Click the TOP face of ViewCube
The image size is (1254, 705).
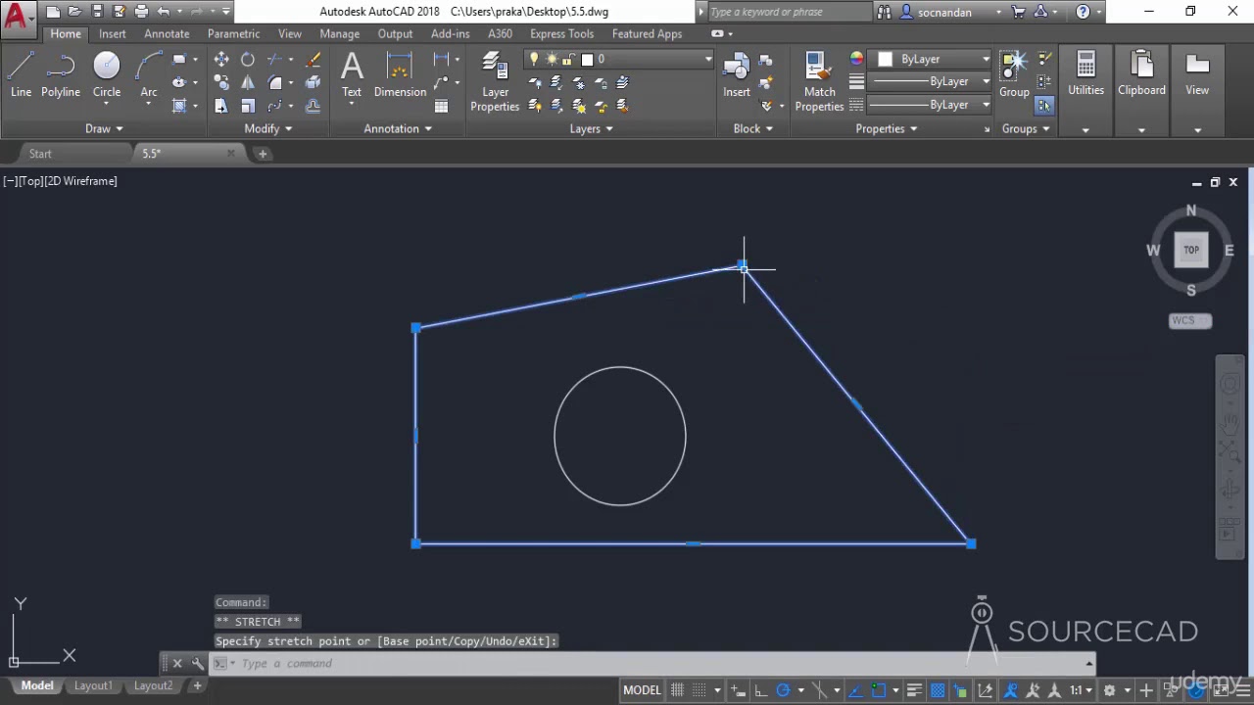click(x=1191, y=250)
